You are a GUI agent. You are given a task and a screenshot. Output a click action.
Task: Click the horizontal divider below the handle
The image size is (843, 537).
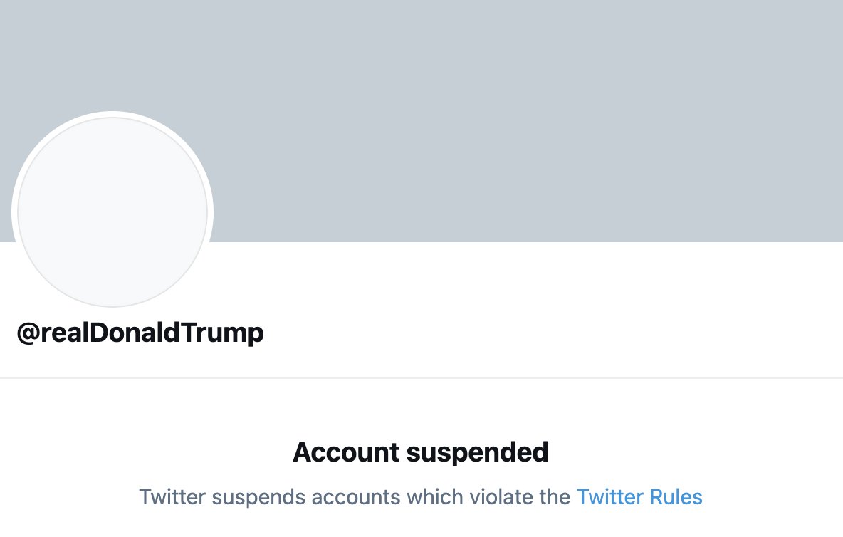click(421, 378)
